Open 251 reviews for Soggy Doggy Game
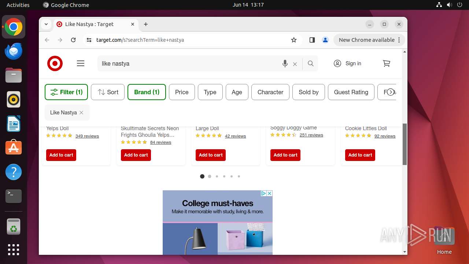The height and width of the screenshot is (264, 469). 311,135
